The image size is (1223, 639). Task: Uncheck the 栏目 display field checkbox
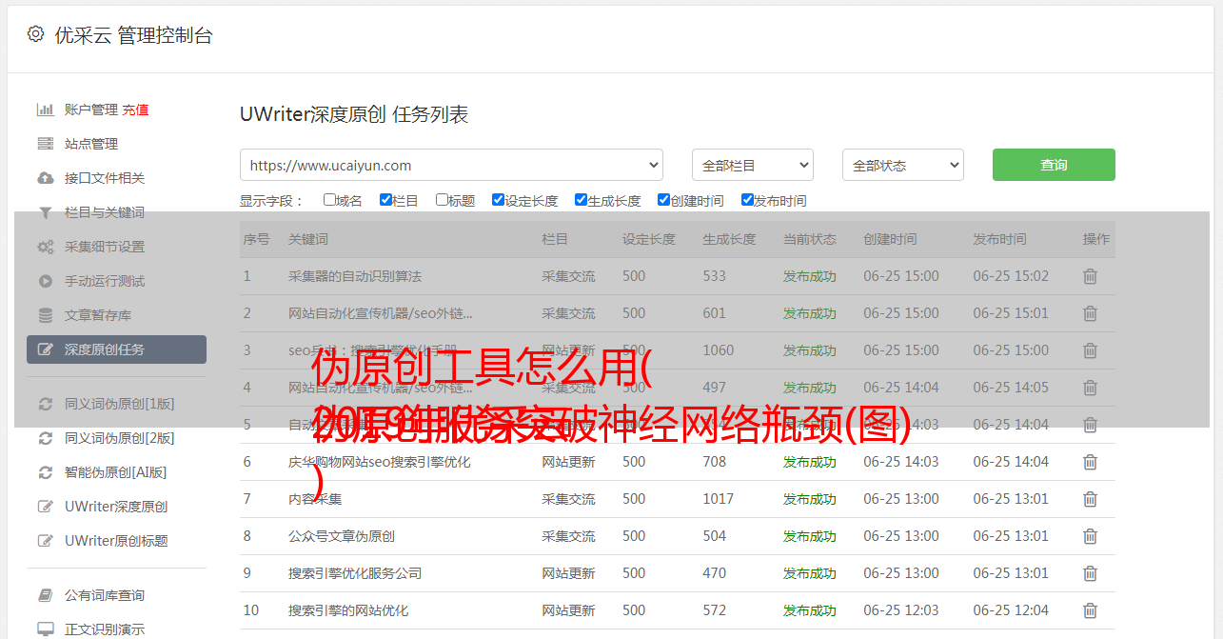pyautogui.click(x=385, y=200)
